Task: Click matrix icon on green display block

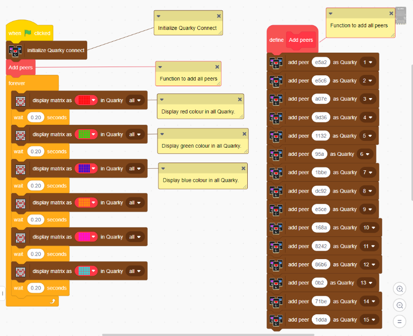Action: (x=21, y=135)
